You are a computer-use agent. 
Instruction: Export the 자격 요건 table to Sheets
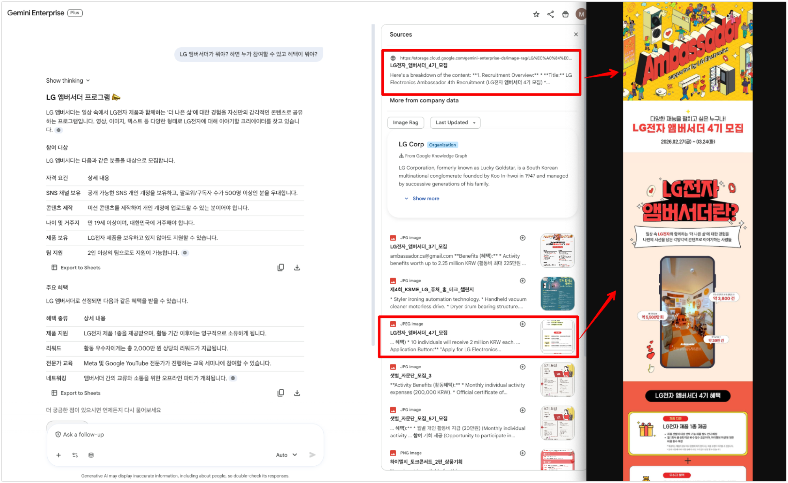pyautogui.click(x=76, y=268)
